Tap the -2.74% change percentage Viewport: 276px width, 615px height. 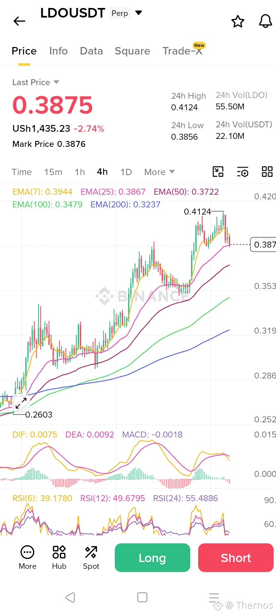coord(89,129)
